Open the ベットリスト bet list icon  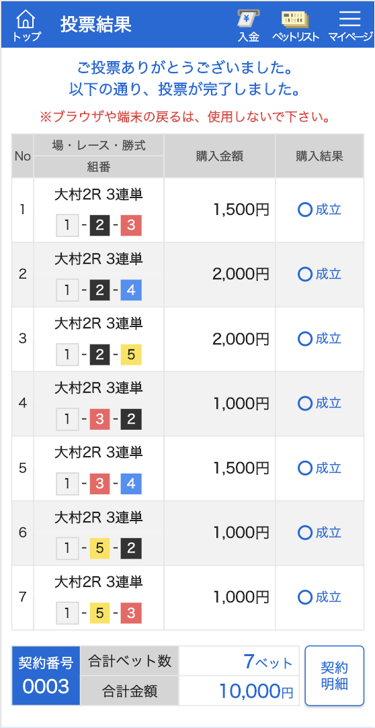296,26
